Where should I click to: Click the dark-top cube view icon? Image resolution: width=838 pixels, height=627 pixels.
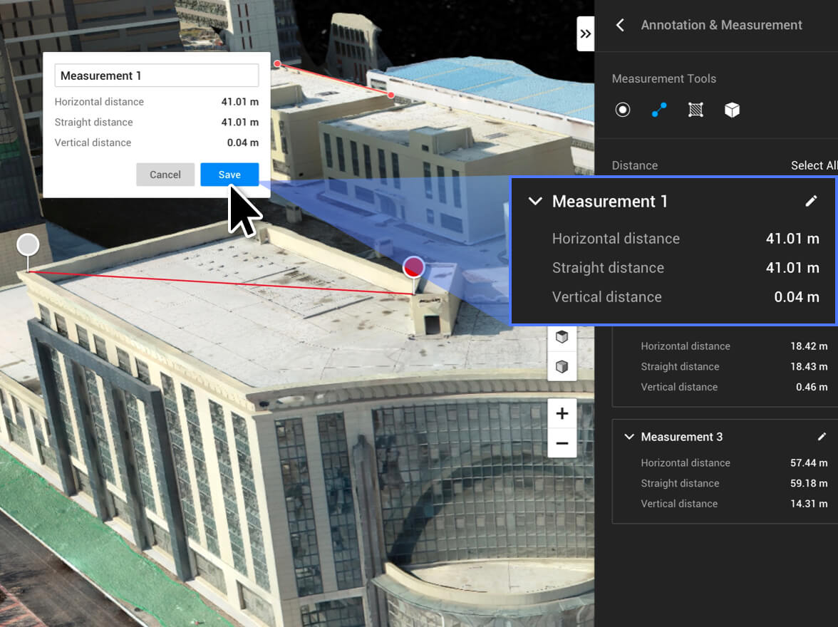click(562, 337)
